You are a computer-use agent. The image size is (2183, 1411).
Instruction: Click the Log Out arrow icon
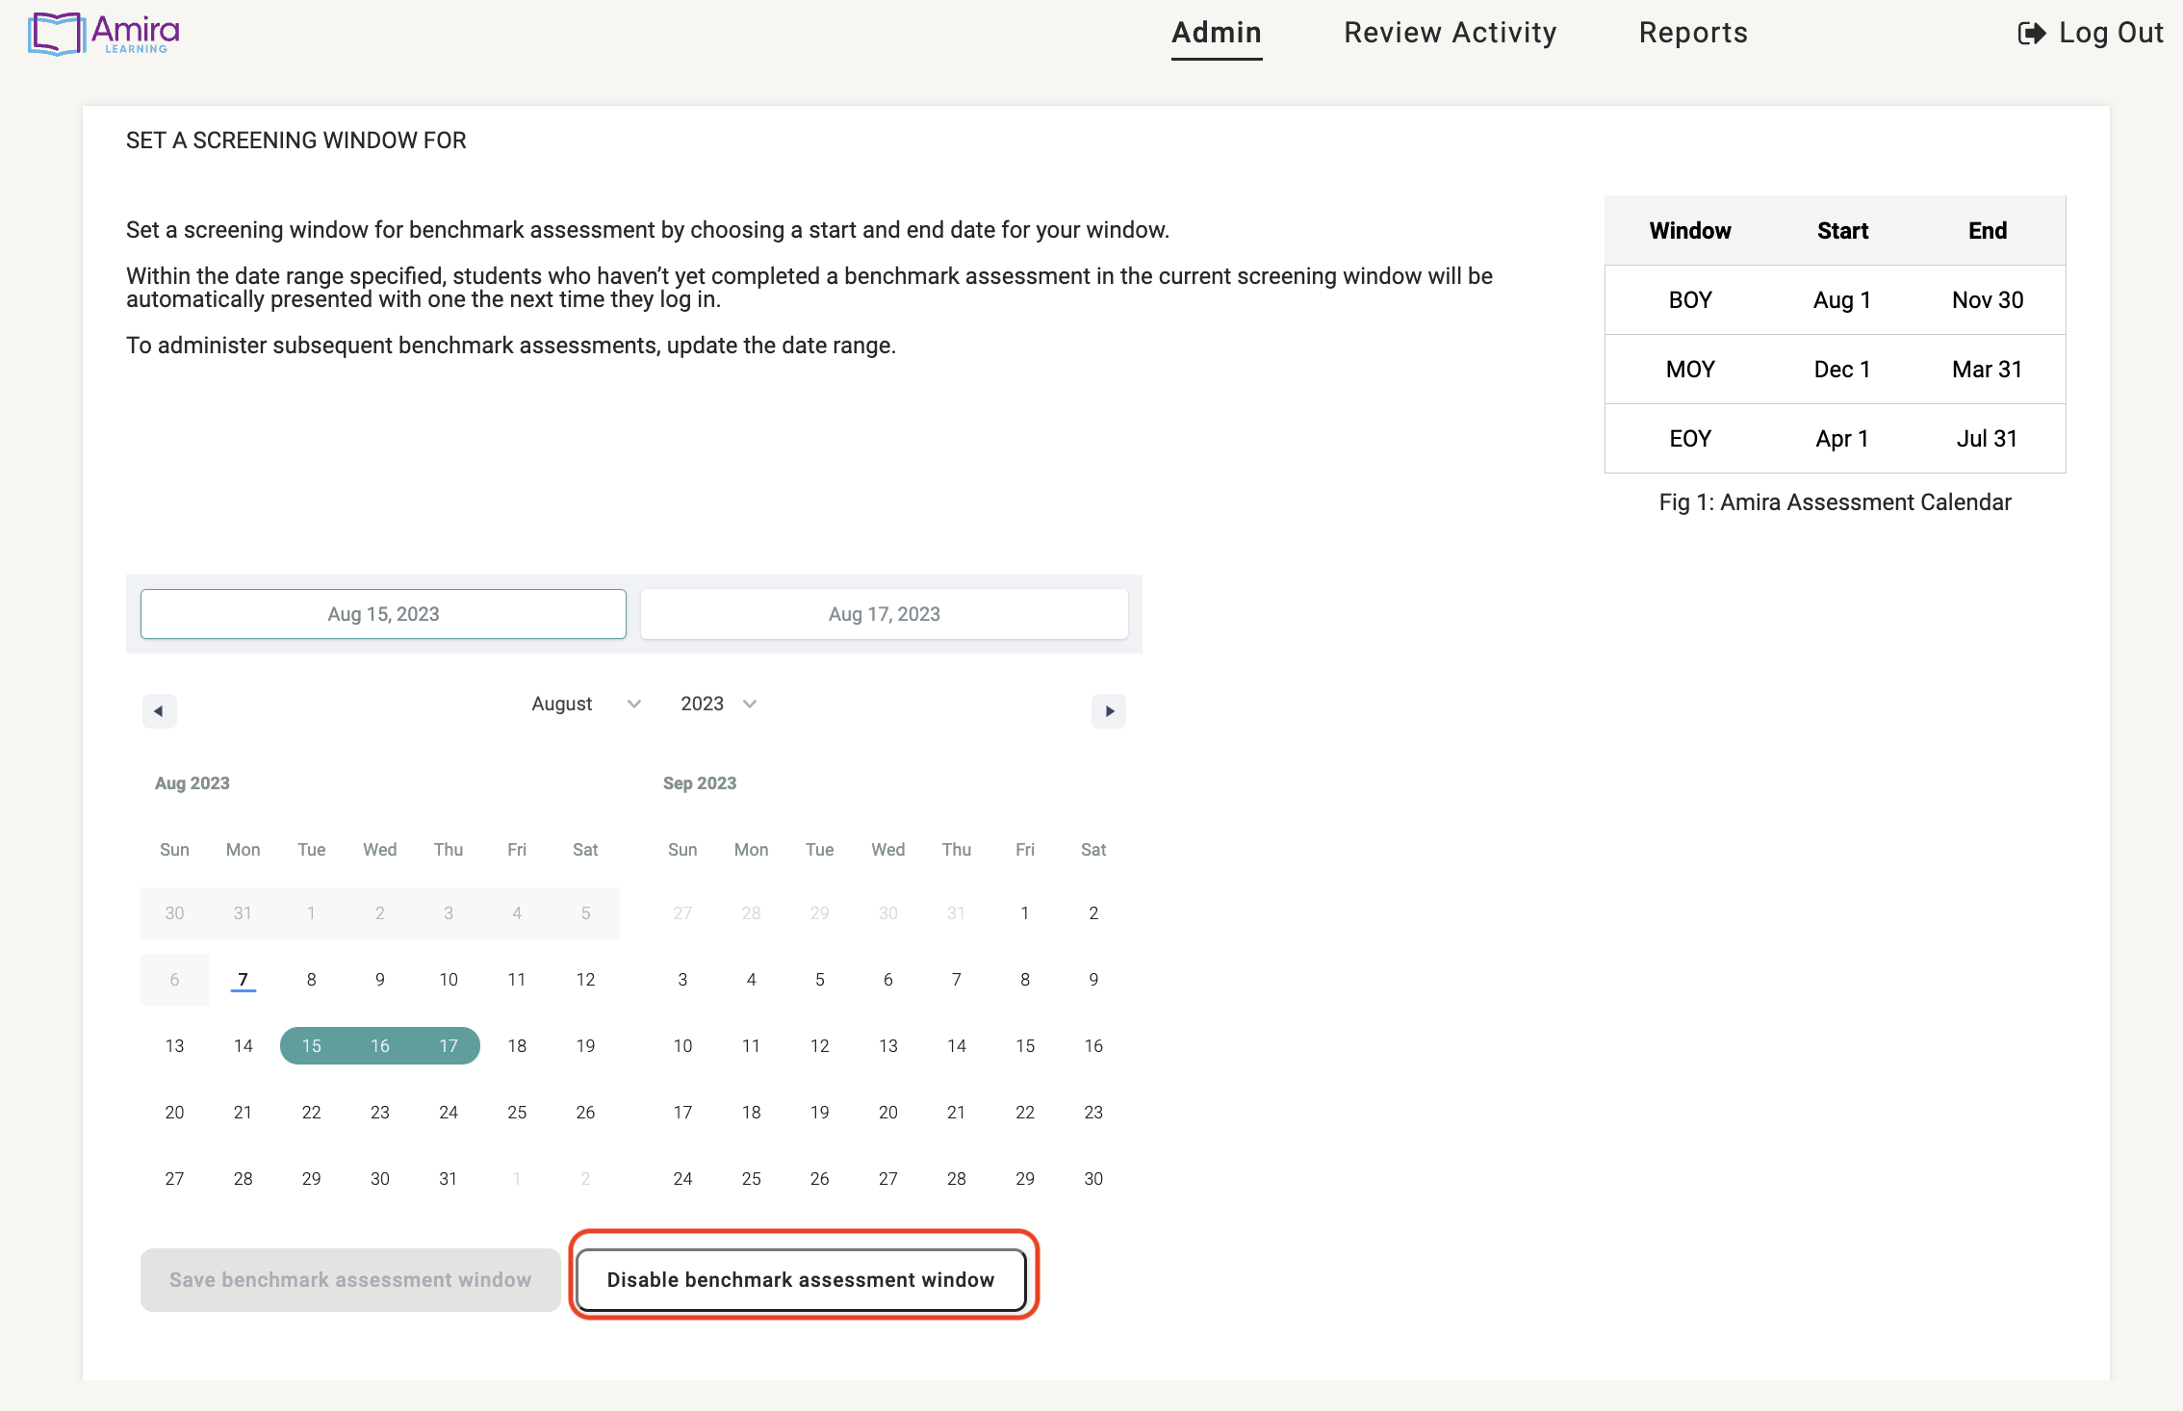pyautogui.click(x=2032, y=34)
